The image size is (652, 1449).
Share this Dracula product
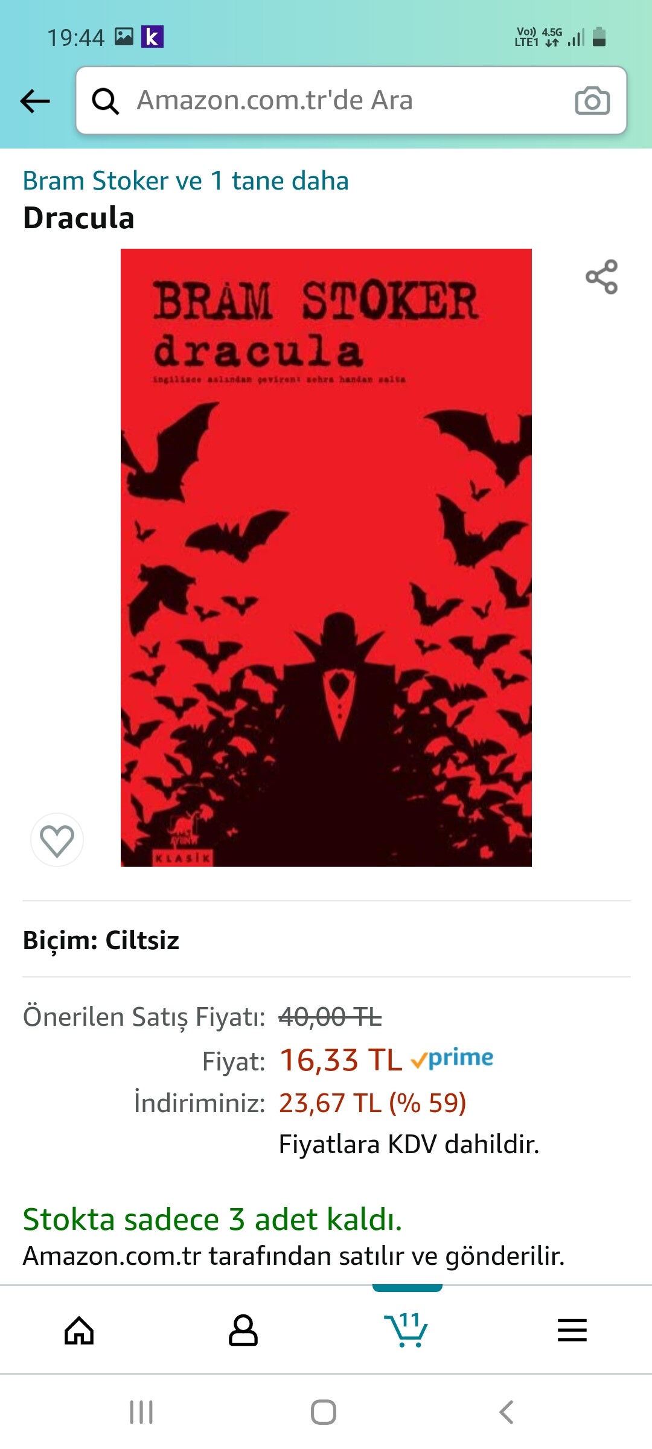click(x=602, y=277)
